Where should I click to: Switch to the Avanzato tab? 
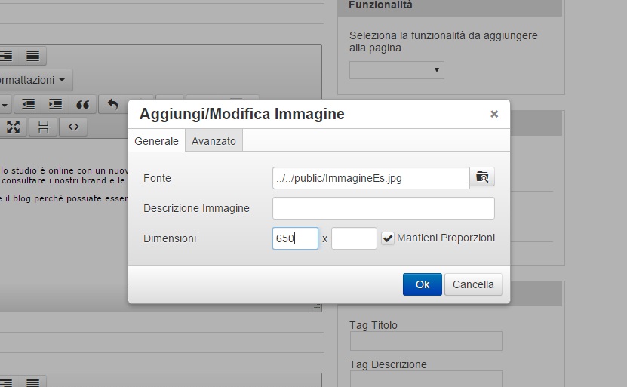[214, 141]
